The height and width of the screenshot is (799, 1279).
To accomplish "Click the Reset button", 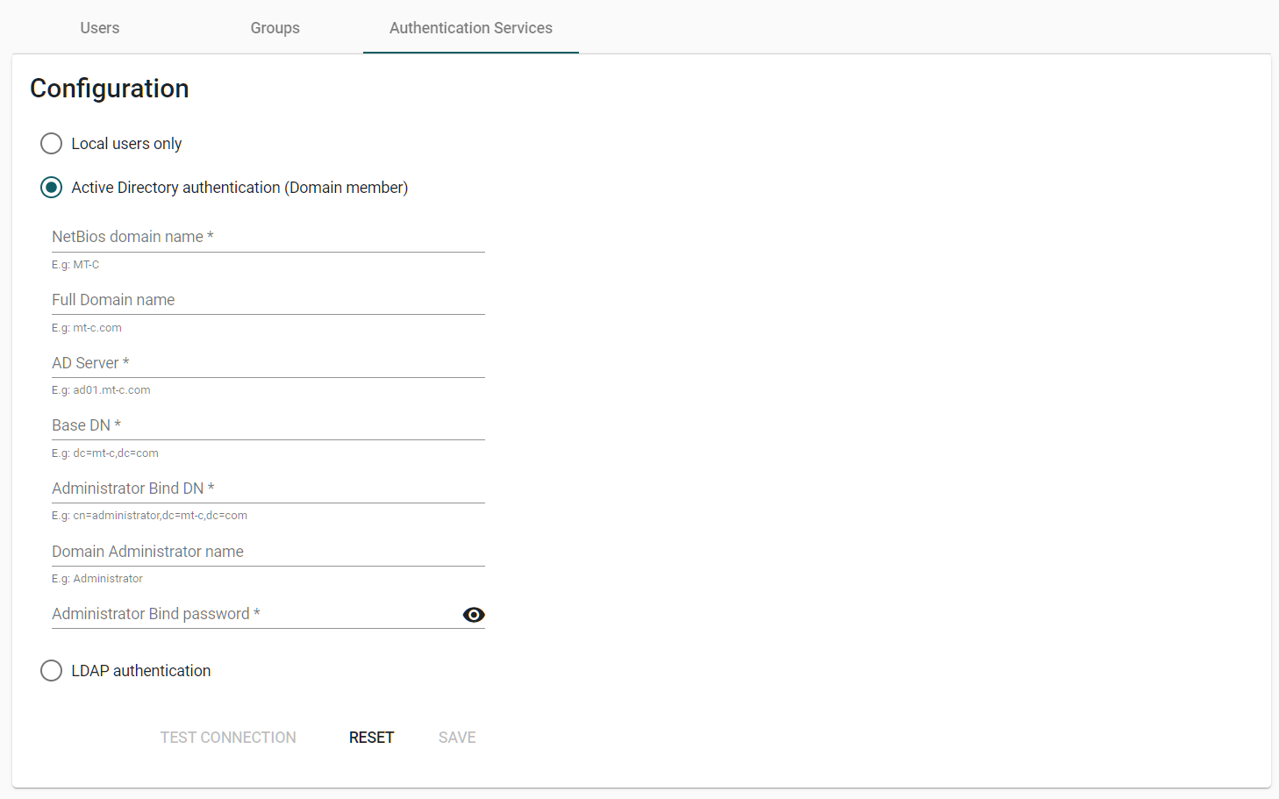I will [372, 738].
